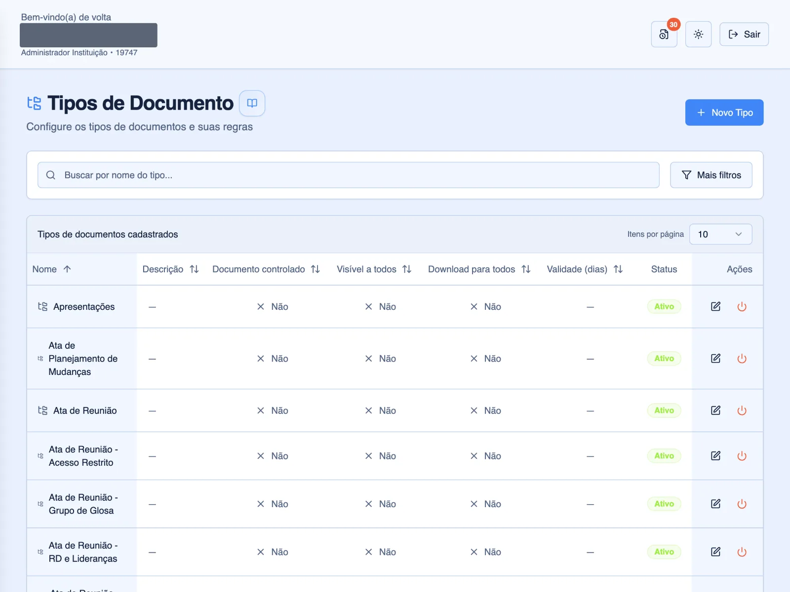The height and width of the screenshot is (592, 790).
Task: Sort by the Descrição column
Action: click(x=170, y=269)
